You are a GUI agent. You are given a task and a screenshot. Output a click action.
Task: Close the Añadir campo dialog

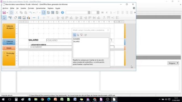[x=108, y=30]
